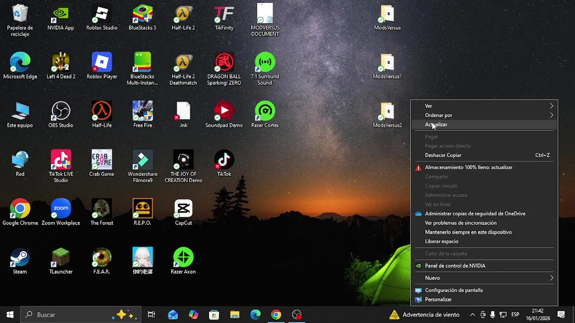Open Configuración de pantalla

pos(484,290)
